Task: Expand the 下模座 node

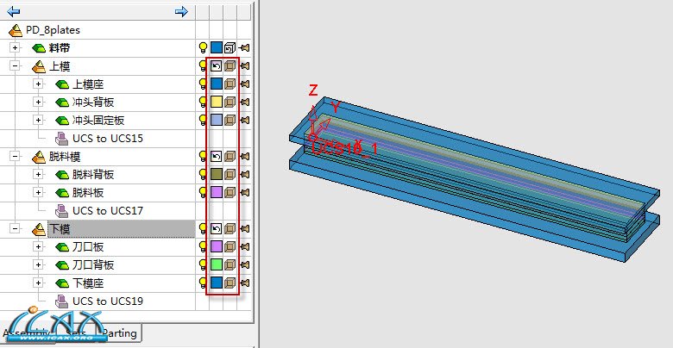Action: tap(39, 283)
